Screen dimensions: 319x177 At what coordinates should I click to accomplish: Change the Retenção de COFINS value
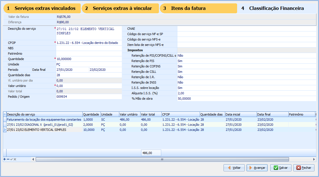[x=246, y=66]
